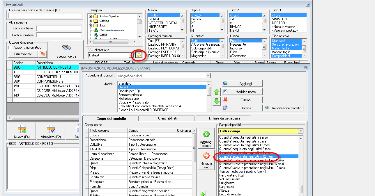Focus the Codice fornitore field
The width and height of the screenshot is (375, 196).
(x=59, y=35)
